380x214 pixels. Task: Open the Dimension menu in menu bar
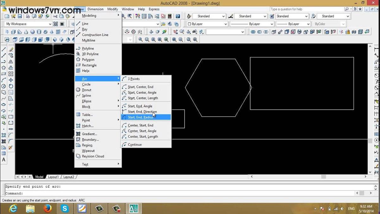(95, 9)
